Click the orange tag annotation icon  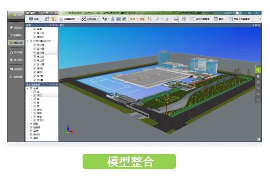click(142, 19)
